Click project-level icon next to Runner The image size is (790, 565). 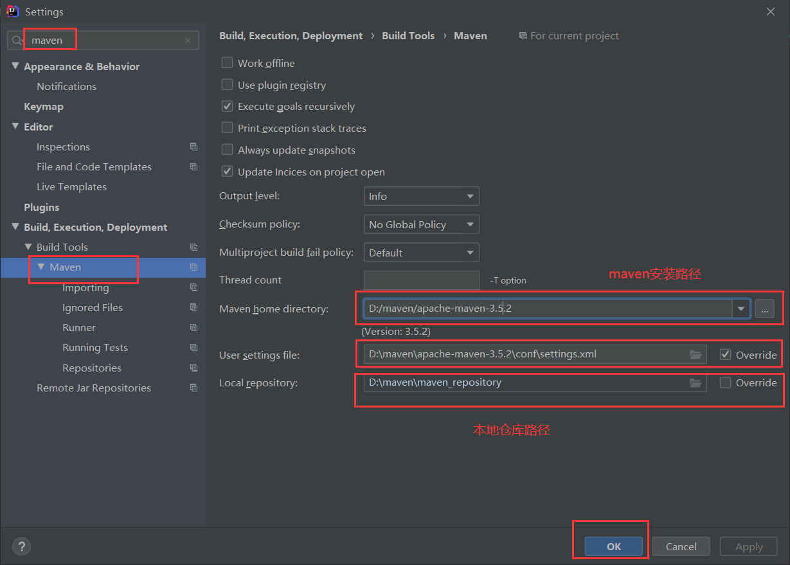coord(193,327)
